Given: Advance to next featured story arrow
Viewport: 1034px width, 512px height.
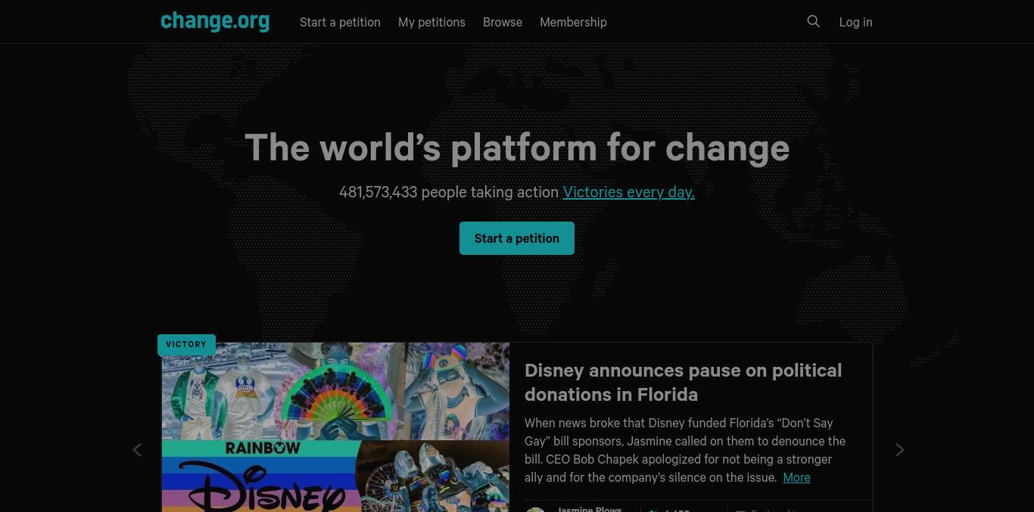Looking at the screenshot, I should [x=899, y=450].
